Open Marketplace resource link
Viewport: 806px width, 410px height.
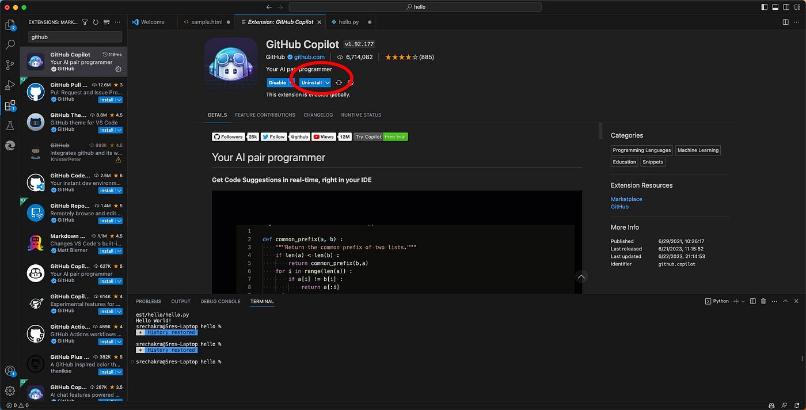coord(626,199)
